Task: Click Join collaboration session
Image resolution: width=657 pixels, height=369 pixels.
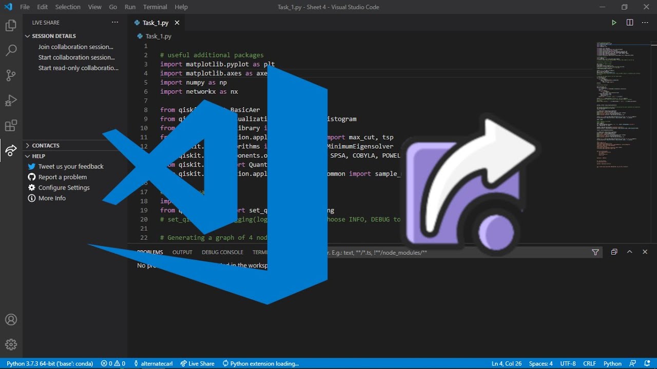Action: tap(75, 47)
